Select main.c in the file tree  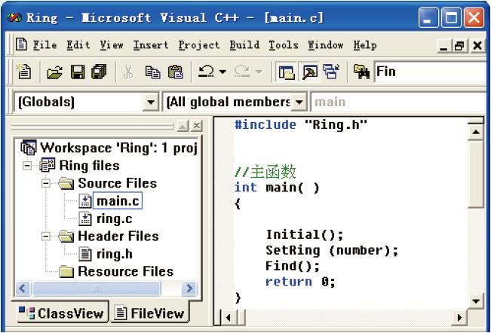click(x=118, y=201)
